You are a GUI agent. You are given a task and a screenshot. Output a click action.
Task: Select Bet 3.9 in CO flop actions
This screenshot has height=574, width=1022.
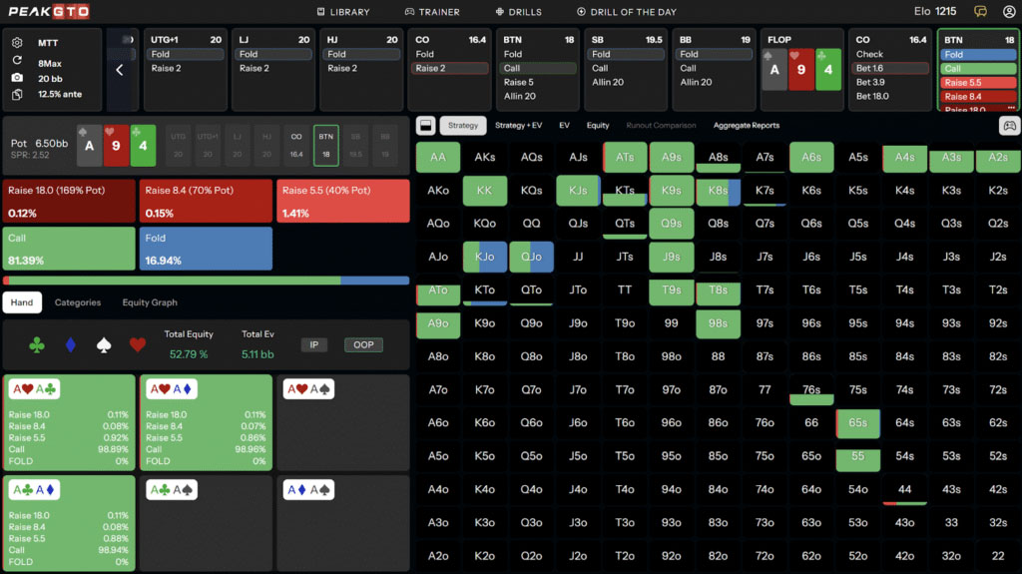coord(871,83)
